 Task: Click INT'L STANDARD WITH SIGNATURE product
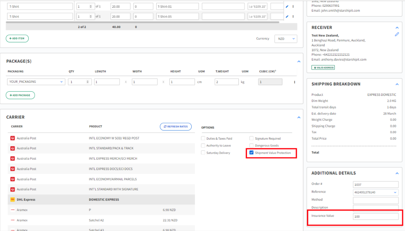(x=113, y=189)
